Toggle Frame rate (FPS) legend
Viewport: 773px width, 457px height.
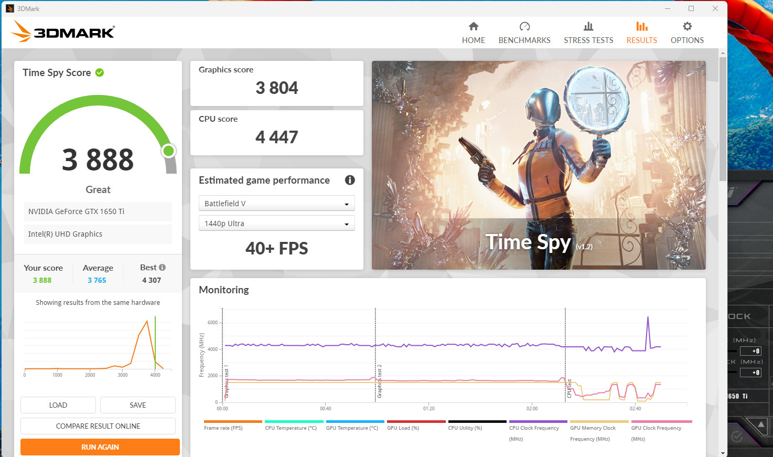(232, 426)
